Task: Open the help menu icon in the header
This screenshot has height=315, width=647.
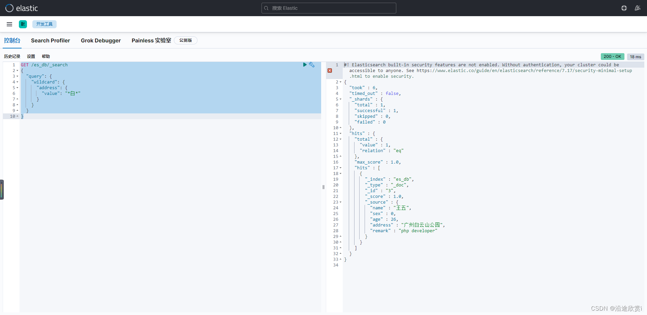Action: point(624,8)
